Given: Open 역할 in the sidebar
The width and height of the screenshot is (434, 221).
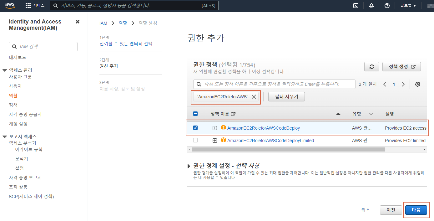Looking at the screenshot, I should click(13, 95).
